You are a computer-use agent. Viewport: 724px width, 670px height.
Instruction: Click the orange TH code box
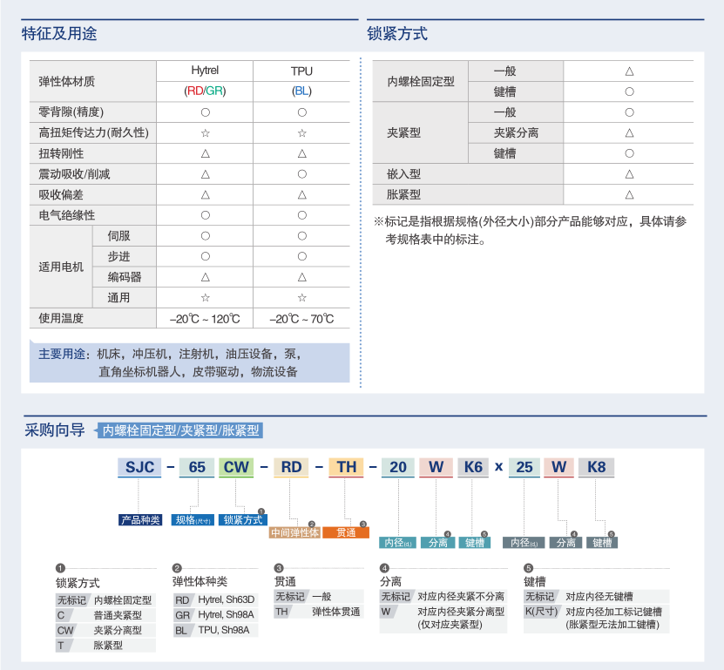346,467
